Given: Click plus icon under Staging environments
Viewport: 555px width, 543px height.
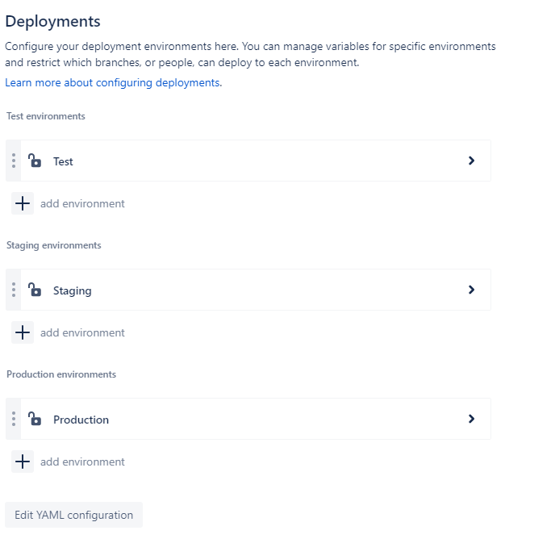Looking at the screenshot, I should pyautogui.click(x=23, y=332).
